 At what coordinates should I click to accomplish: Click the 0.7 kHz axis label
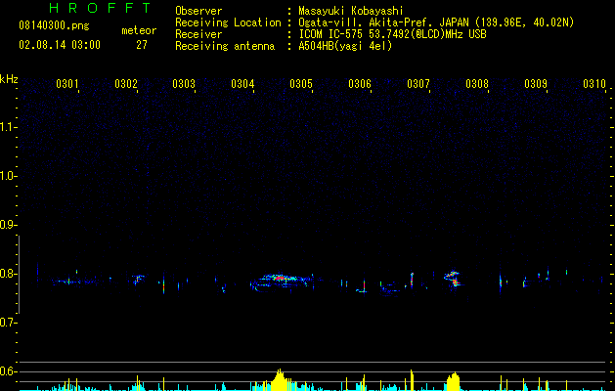[7, 323]
